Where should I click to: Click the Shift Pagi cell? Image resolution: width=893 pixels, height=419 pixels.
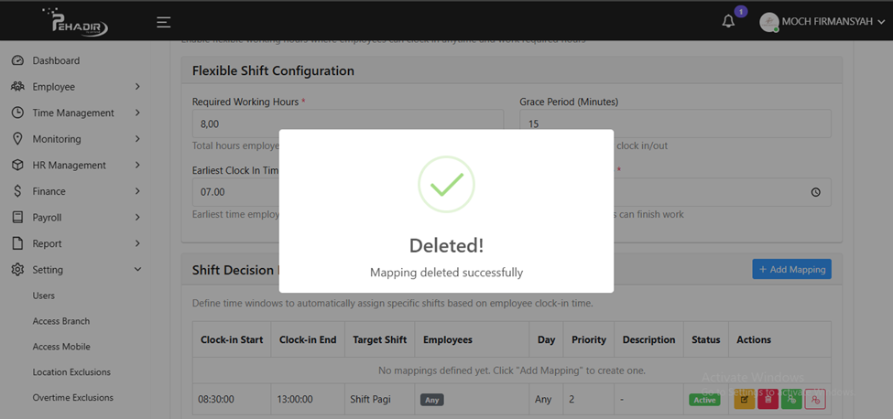point(380,399)
